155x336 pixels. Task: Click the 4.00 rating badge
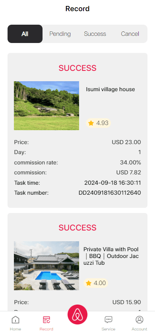[x=96, y=283]
